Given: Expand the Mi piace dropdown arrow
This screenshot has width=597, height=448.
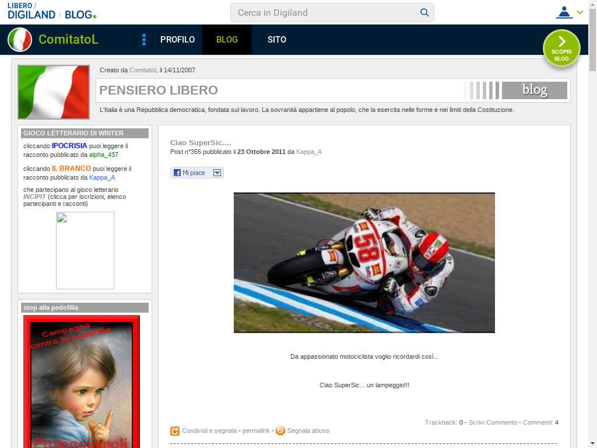Looking at the screenshot, I should 217,173.
